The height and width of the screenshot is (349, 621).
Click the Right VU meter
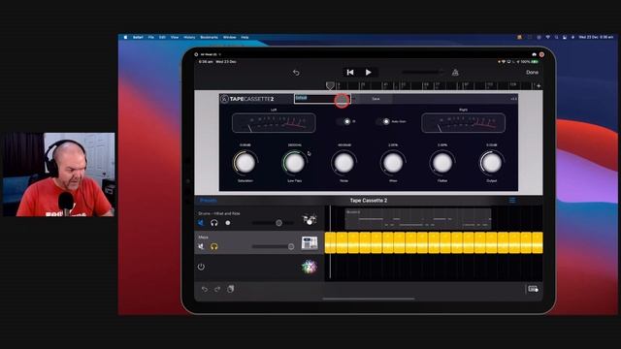[x=464, y=123]
